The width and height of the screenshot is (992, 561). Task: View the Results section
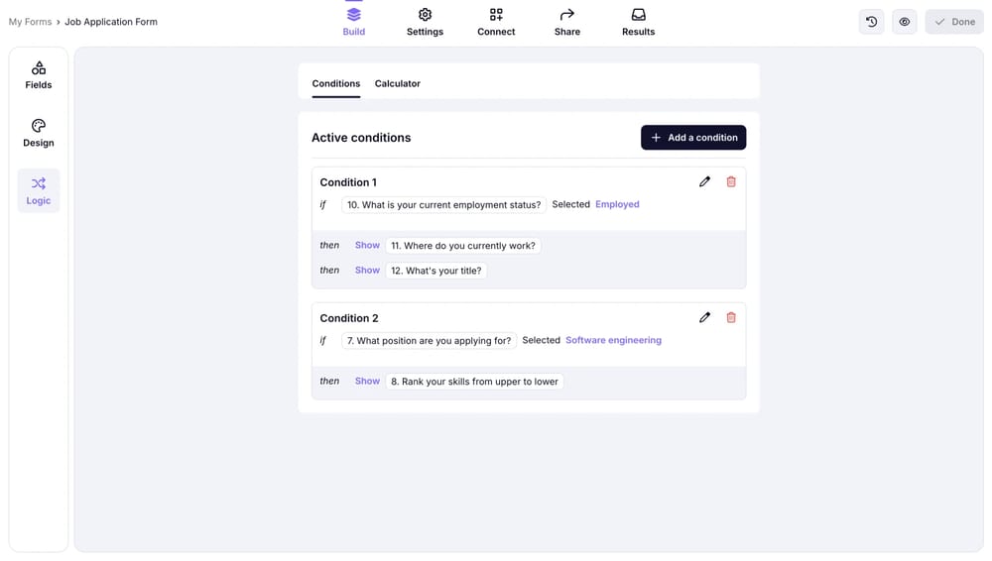638,22
